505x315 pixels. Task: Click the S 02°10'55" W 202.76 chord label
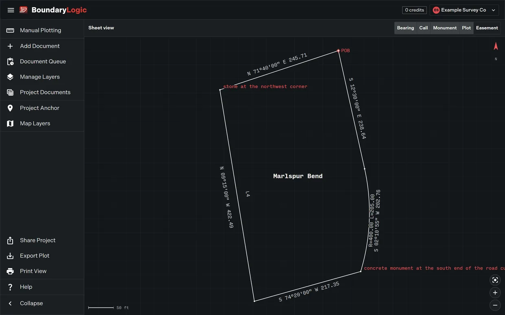point(377,221)
